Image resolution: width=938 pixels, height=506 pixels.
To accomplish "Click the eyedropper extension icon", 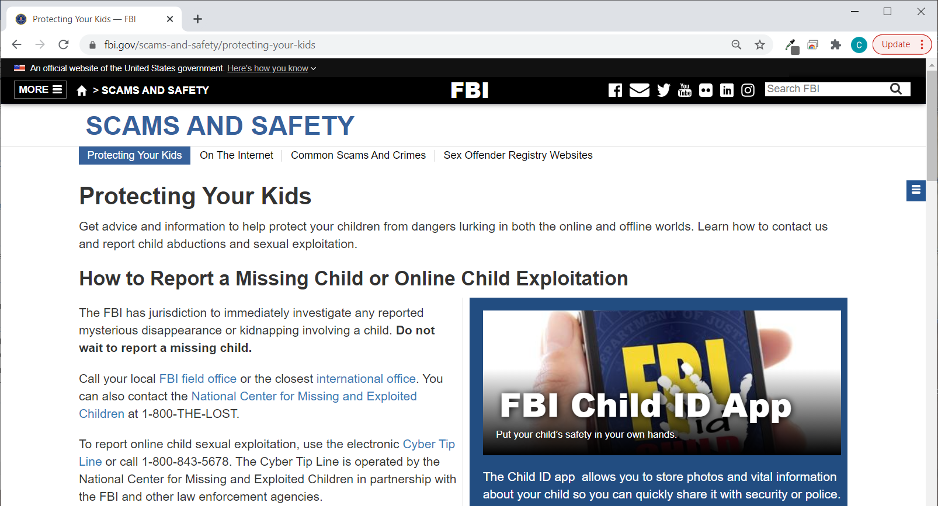I will [x=791, y=46].
